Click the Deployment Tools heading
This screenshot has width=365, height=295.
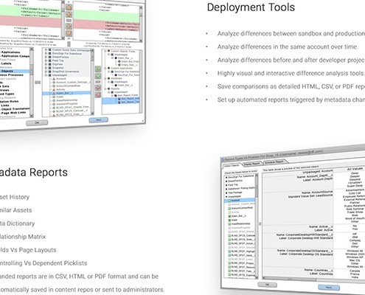[x=251, y=7]
